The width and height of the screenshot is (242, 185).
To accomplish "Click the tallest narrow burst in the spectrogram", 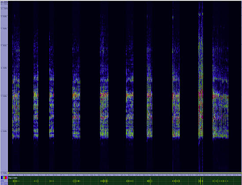I will (x=201, y=86).
